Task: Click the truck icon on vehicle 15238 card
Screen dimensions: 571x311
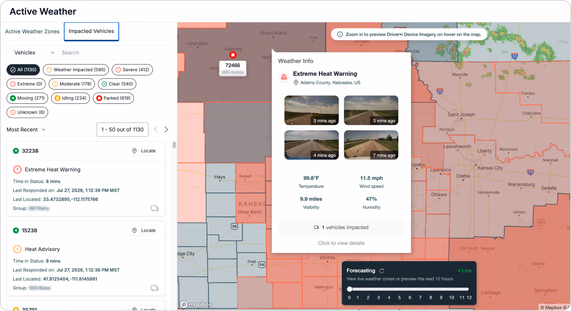Action: coord(155,288)
